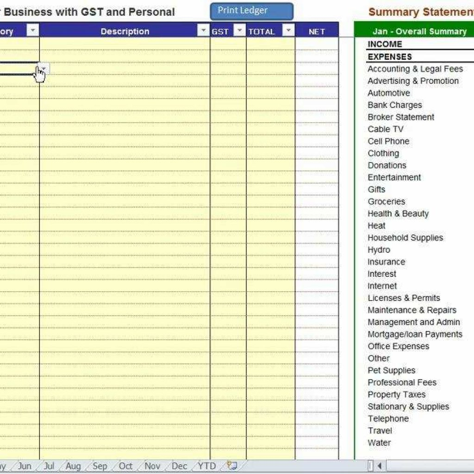Switch to the Jun sheet tab
474x474 pixels.
(25, 466)
